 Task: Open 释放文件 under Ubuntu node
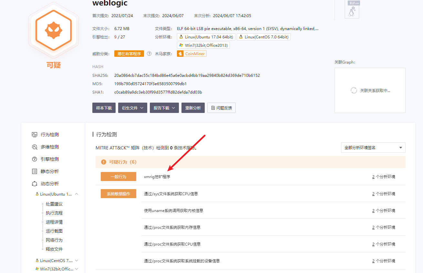[54, 249]
